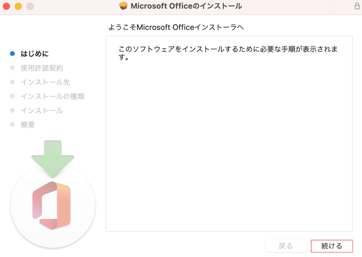
Task: Click the lock icon in title bar
Action: tap(357, 6)
